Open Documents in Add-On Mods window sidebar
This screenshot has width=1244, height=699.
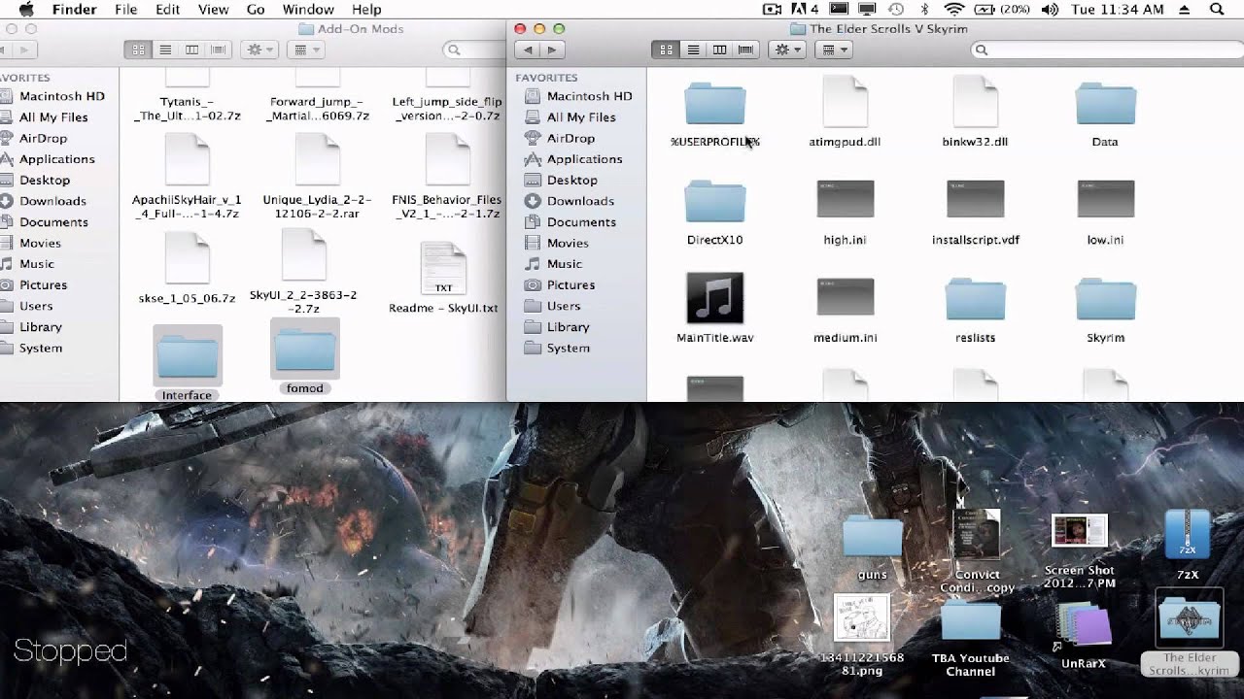(53, 222)
